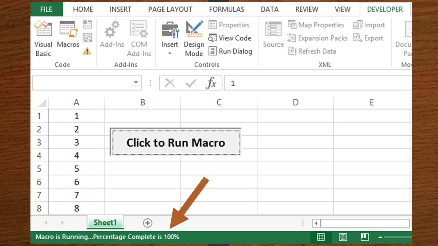This screenshot has height=246, width=438.
Task: Click the zoom out minus button
Action: tap(381, 237)
